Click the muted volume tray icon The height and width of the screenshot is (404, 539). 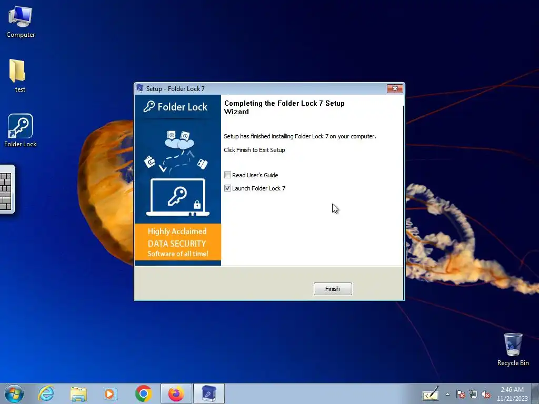486,394
